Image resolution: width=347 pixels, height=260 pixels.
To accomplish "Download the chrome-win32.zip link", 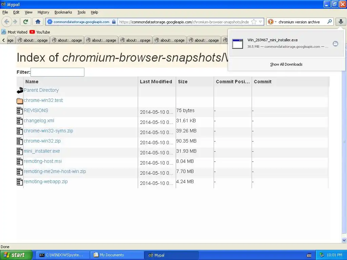I will point(42,141).
